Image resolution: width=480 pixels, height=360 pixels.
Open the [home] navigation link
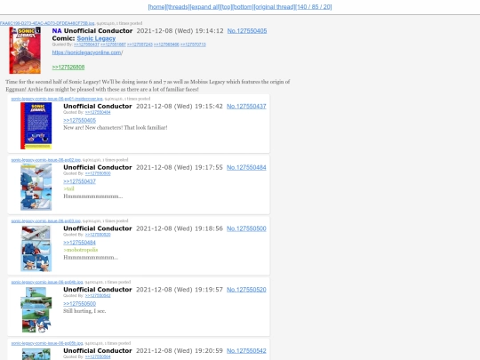157,7
